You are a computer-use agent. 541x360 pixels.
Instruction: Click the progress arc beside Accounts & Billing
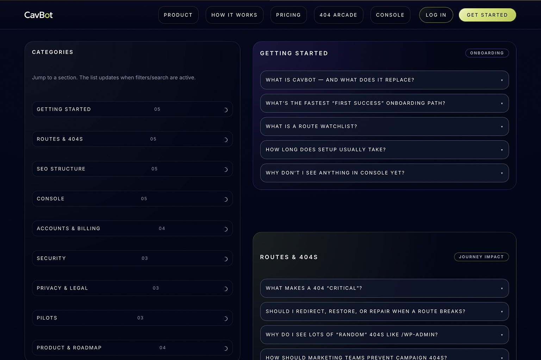point(226,228)
